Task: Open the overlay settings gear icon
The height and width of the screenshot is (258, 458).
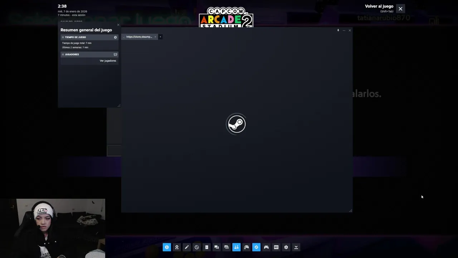Action: pos(286,247)
